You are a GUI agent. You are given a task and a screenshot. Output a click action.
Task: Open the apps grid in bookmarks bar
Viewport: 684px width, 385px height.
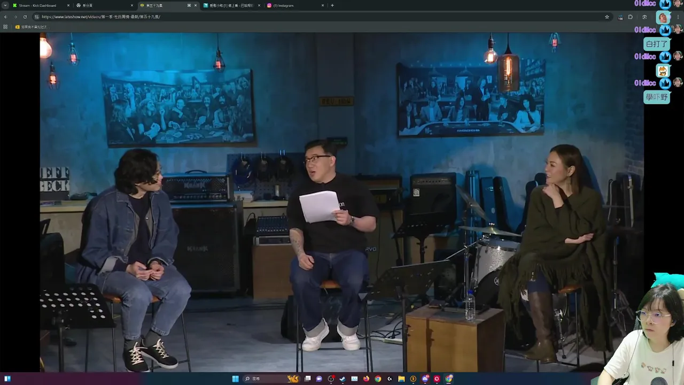tap(5, 27)
